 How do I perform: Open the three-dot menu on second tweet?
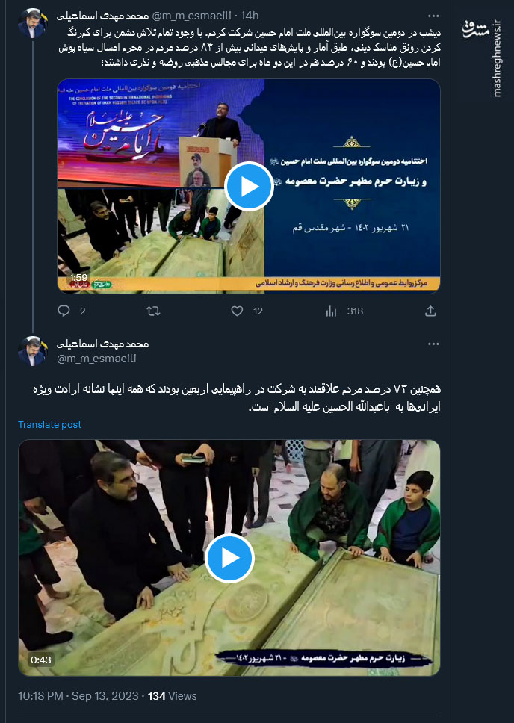(433, 344)
